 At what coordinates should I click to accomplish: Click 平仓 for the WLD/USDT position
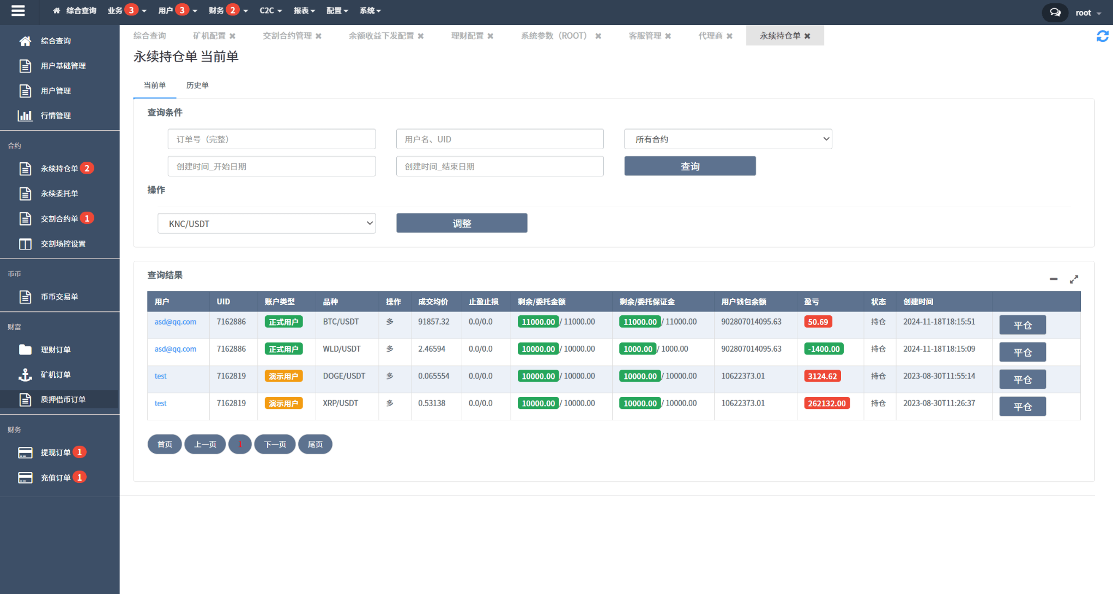pos(1023,352)
